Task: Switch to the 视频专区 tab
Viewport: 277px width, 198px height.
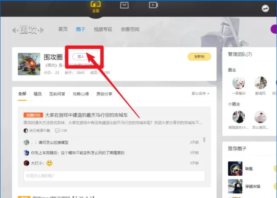Action: pyautogui.click(x=103, y=29)
